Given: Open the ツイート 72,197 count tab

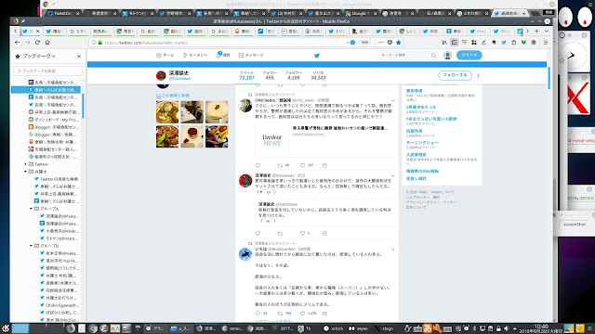Looking at the screenshot, I should click(x=246, y=75).
